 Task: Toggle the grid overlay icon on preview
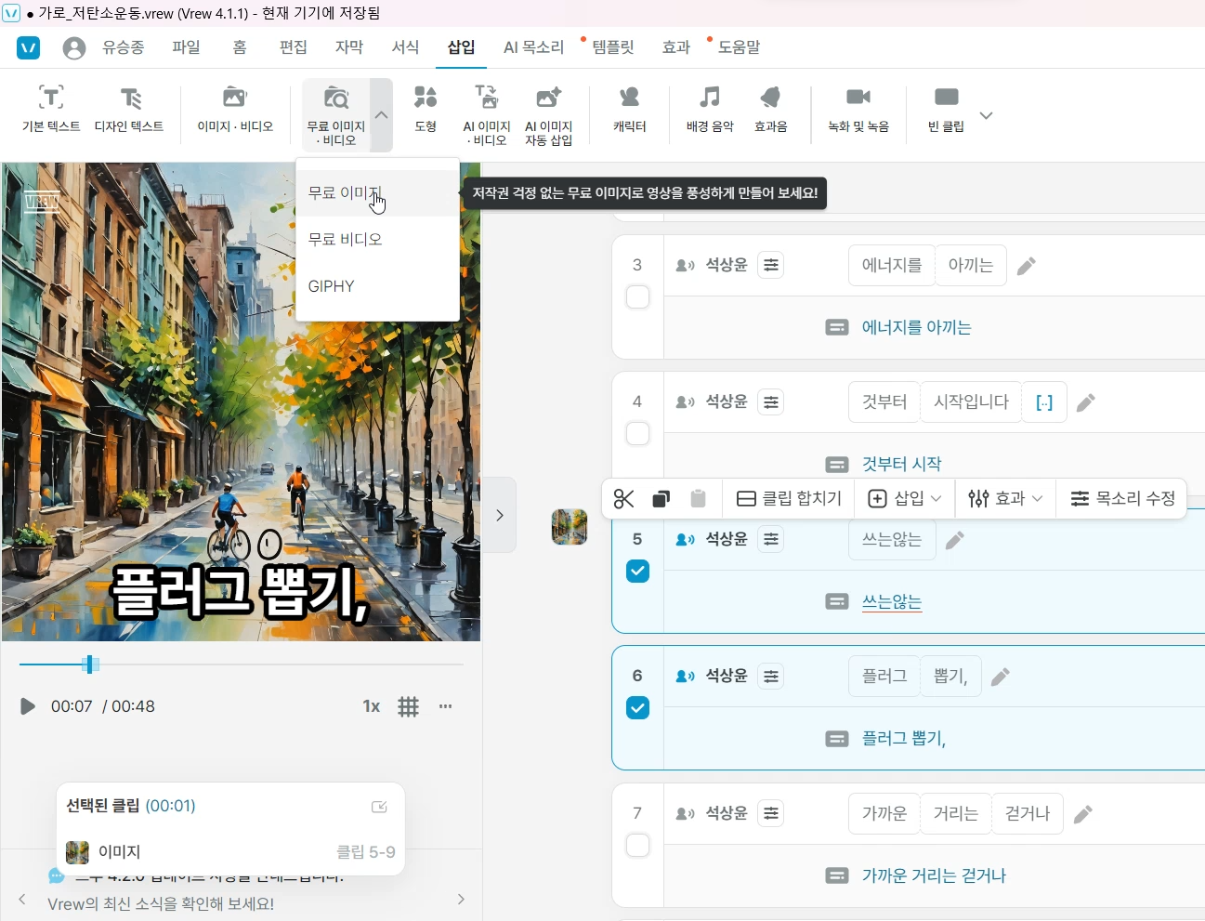[409, 707]
